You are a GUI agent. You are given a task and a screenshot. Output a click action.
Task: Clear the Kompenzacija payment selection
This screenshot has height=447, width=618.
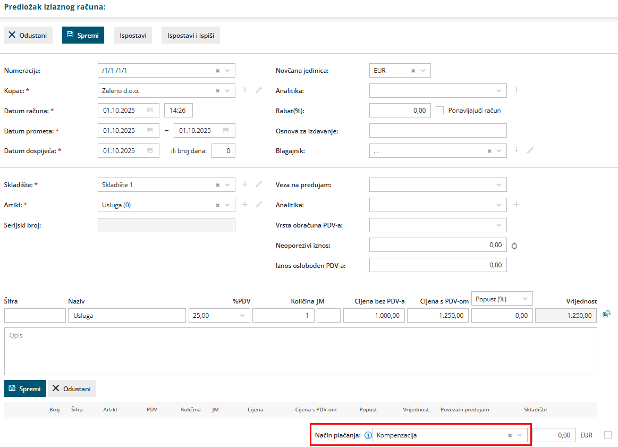coord(510,435)
